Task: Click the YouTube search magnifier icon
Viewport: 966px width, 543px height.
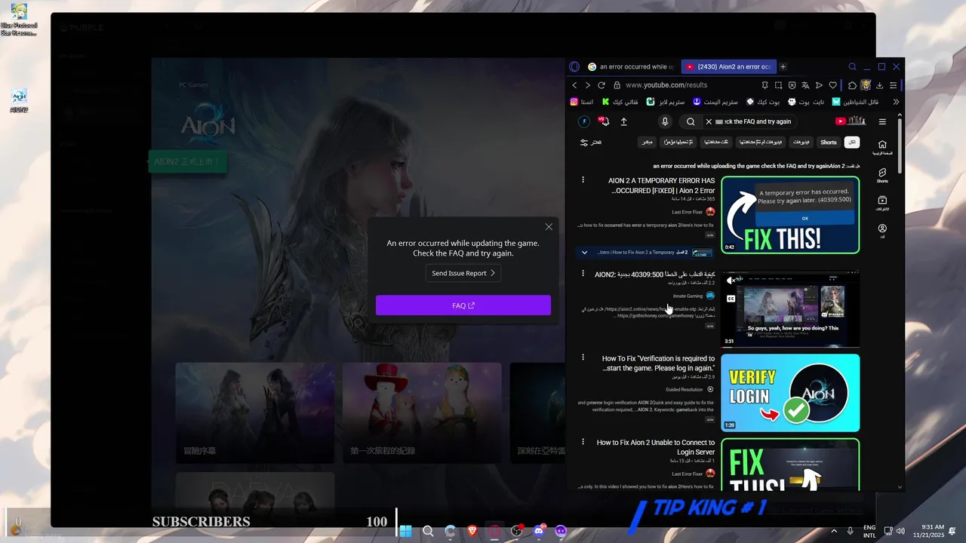Action: click(x=691, y=121)
